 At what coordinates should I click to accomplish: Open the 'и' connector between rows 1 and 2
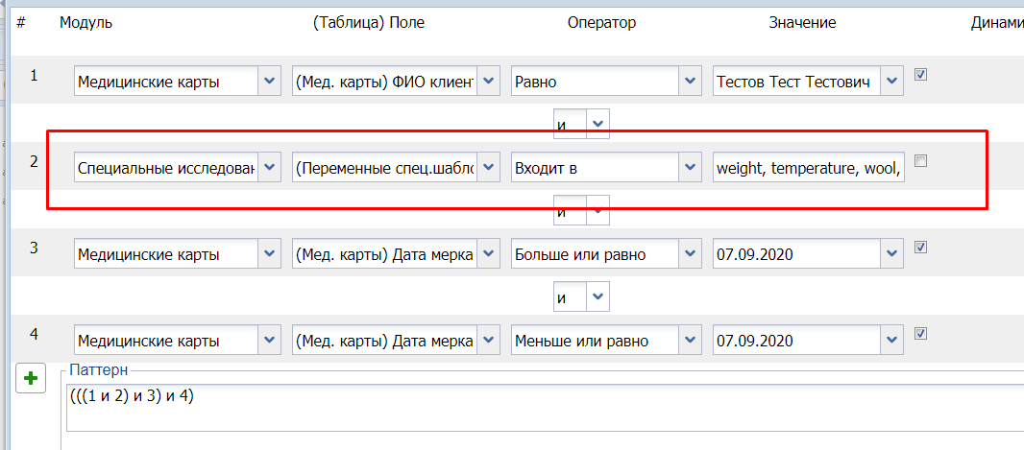[x=597, y=124]
